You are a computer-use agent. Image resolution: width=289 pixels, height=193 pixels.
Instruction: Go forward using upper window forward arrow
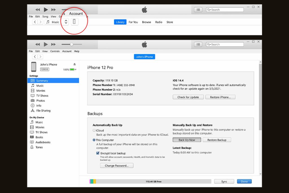pos(40,22)
